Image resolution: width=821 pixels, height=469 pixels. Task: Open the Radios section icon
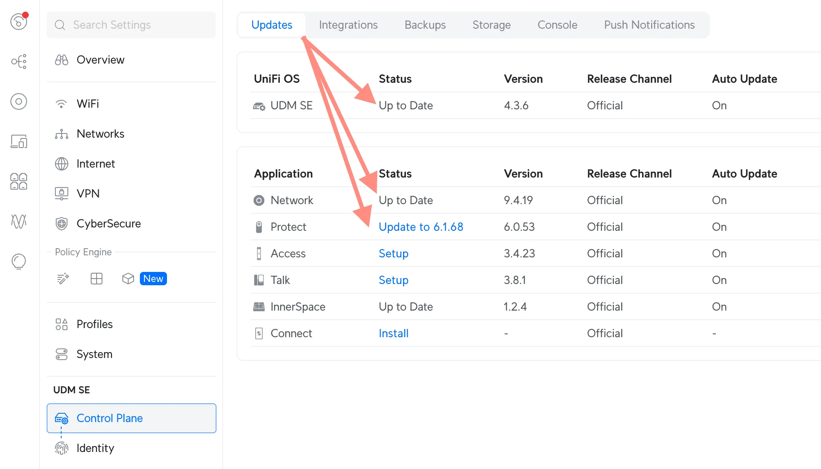point(18,101)
